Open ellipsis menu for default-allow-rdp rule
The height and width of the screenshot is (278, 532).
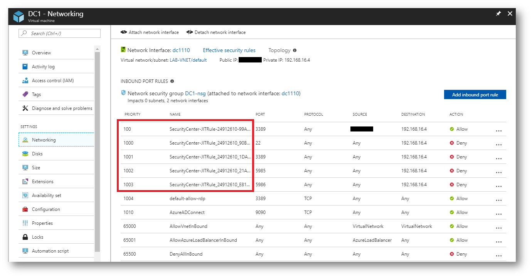coord(499,200)
